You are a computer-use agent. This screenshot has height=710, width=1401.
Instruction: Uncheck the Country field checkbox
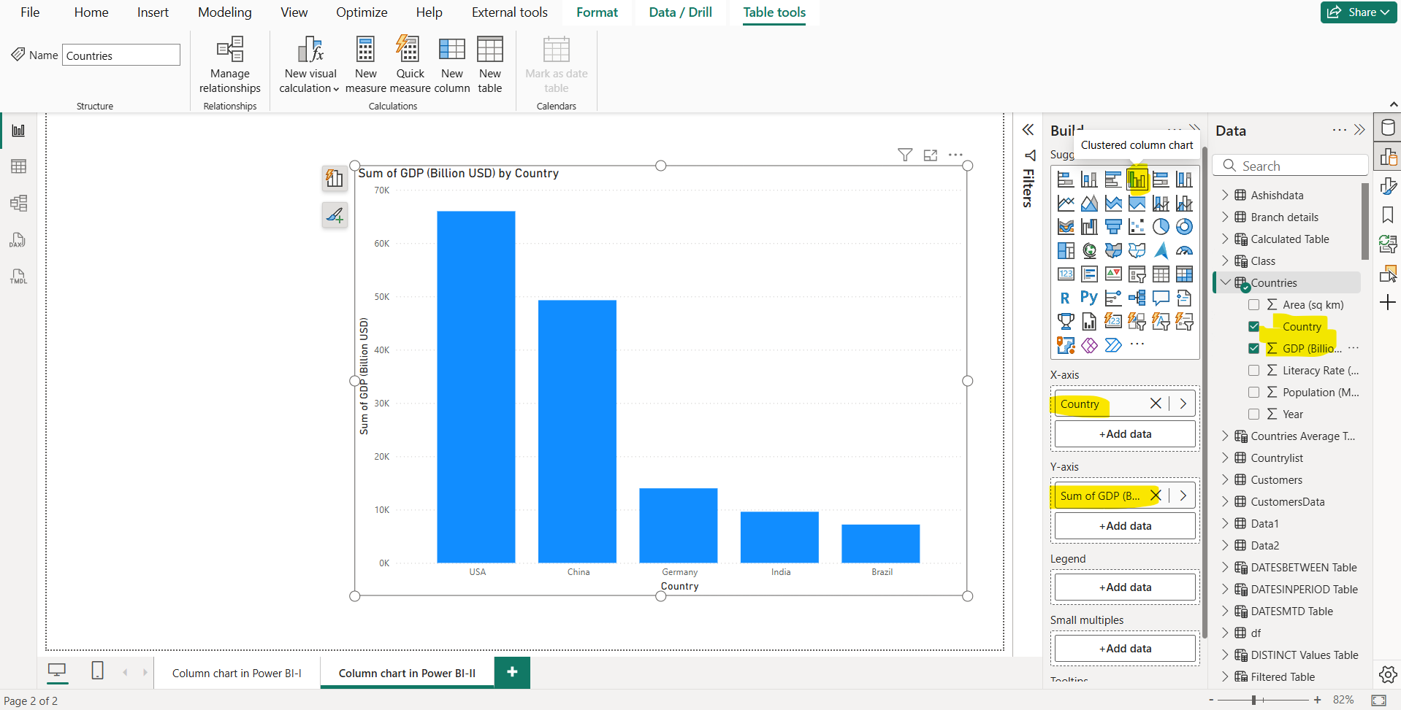1254,326
